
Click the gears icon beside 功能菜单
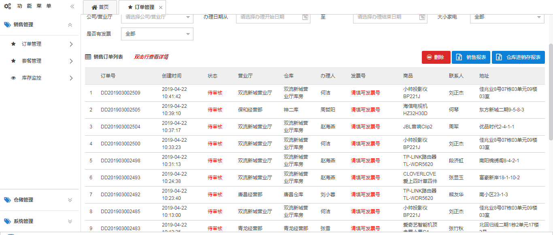[7, 6]
